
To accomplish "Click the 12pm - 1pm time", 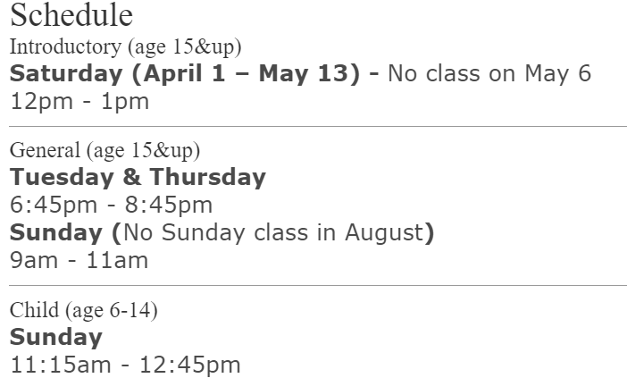I will 79,101.
